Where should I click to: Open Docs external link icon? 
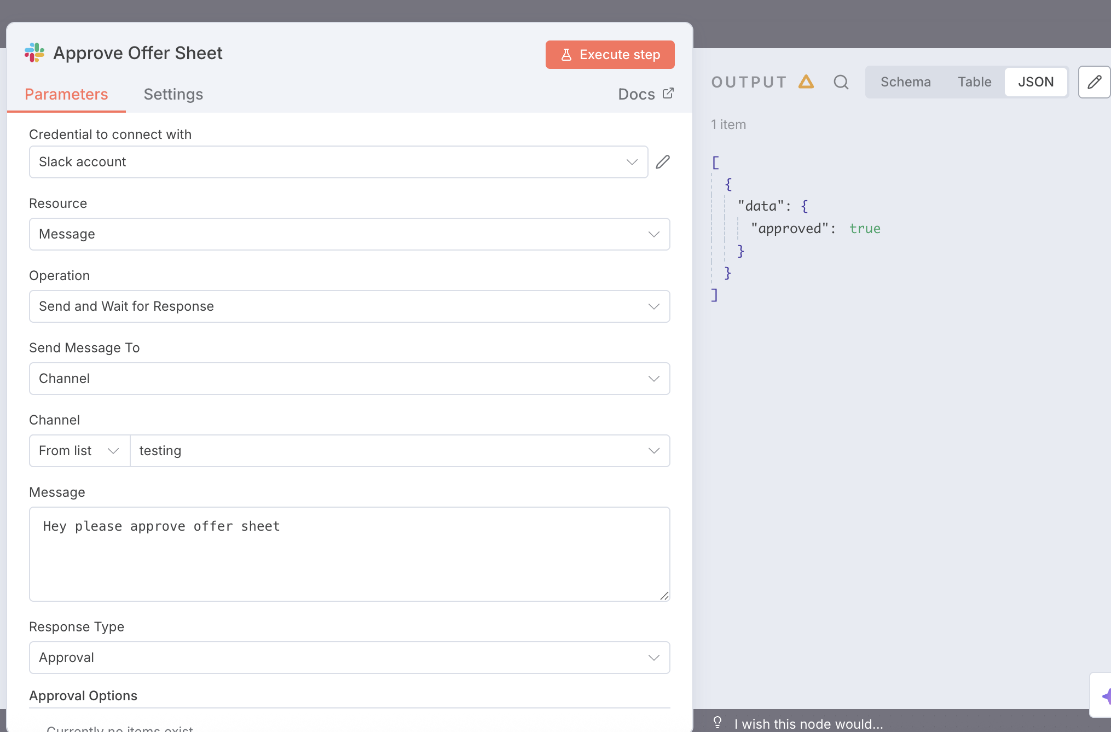(x=668, y=94)
